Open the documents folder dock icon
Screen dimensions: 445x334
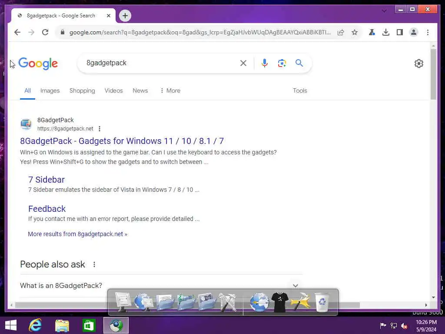point(165,303)
